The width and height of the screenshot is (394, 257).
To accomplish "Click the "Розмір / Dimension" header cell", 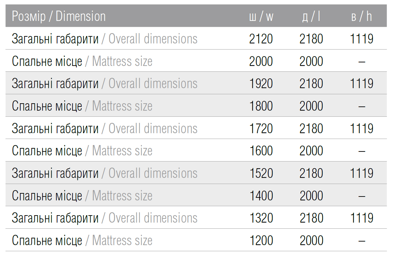I will click(59, 16).
